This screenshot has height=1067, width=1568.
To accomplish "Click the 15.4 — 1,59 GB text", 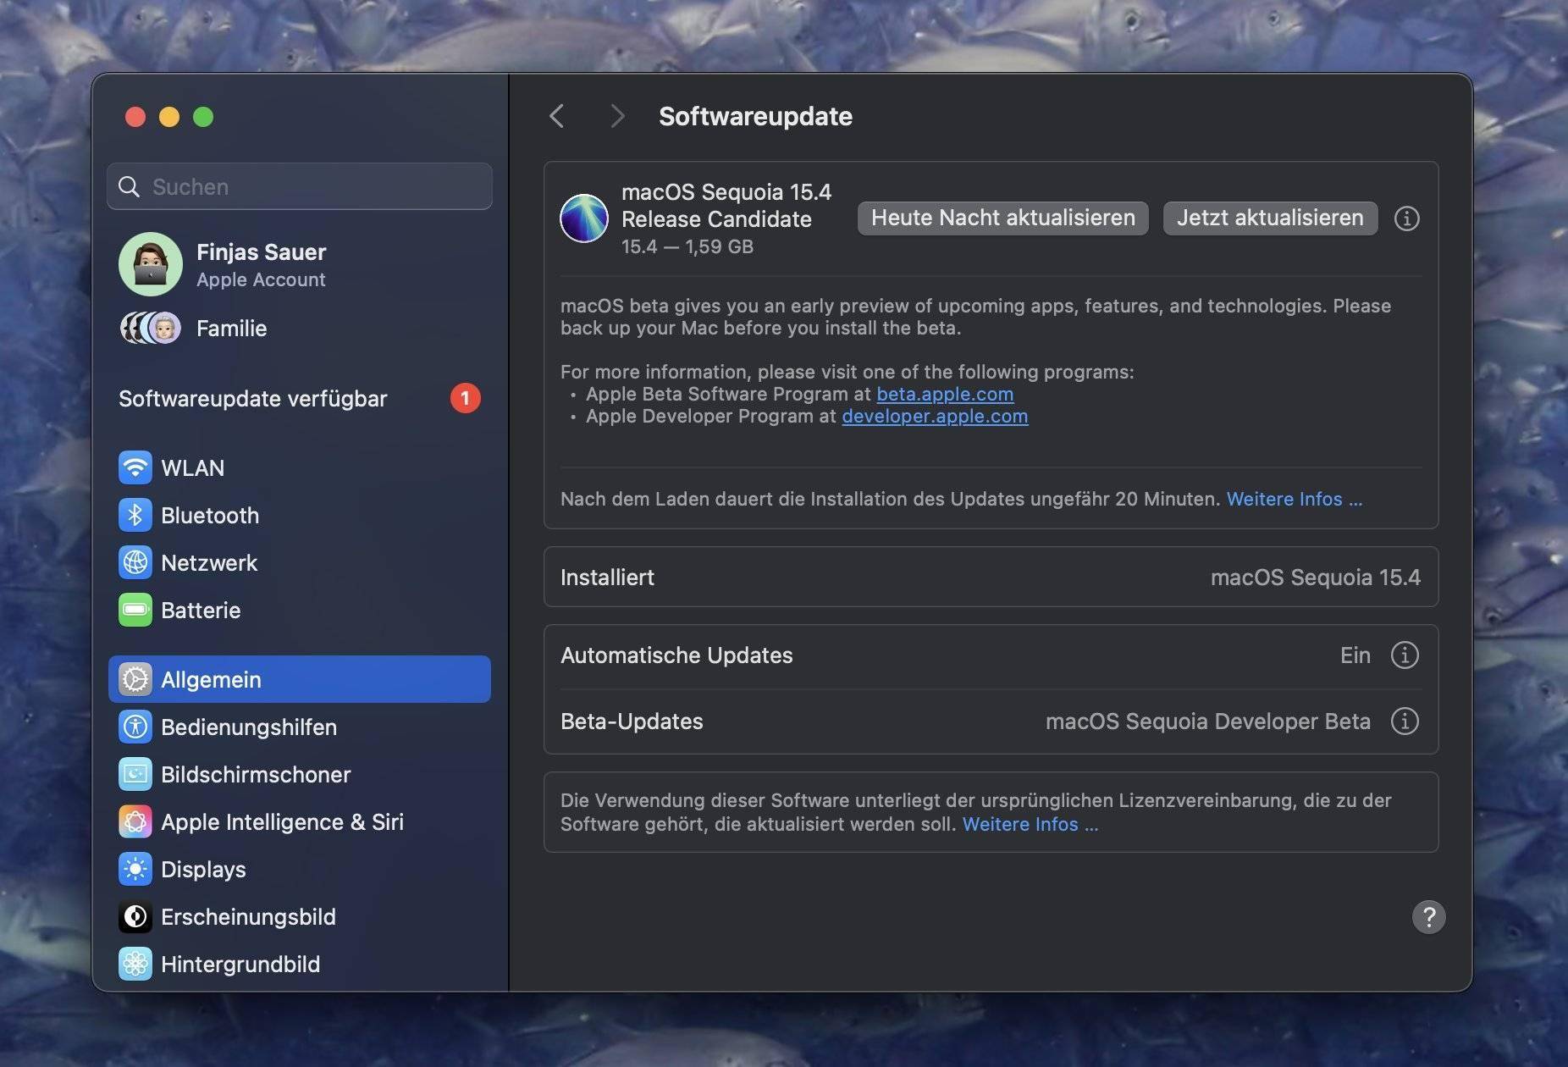I will [x=687, y=246].
